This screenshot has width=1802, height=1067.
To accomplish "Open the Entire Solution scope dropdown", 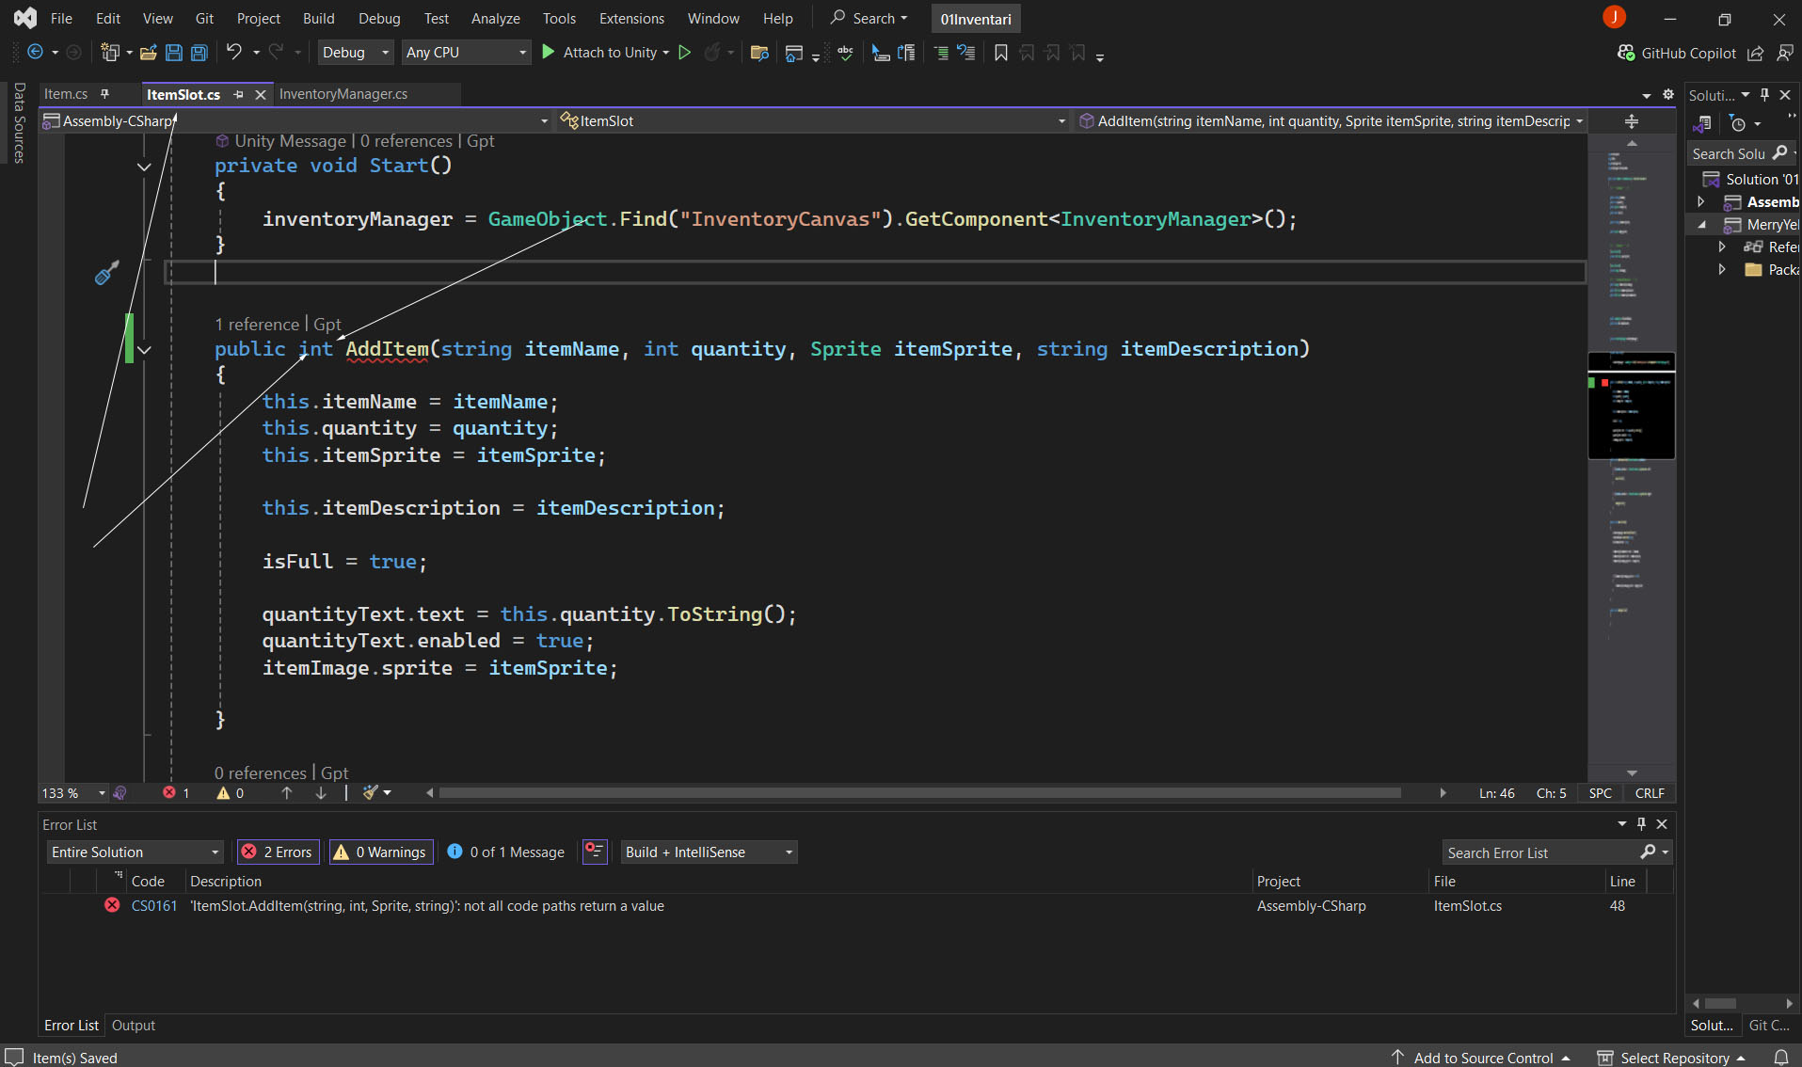I will tap(135, 852).
